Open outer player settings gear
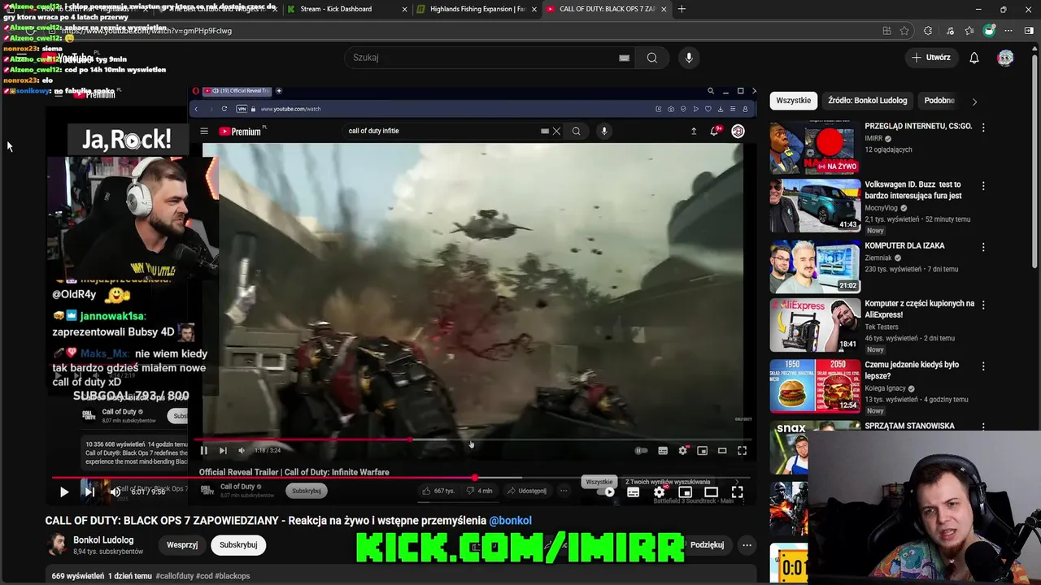The width and height of the screenshot is (1041, 585). pos(660,492)
